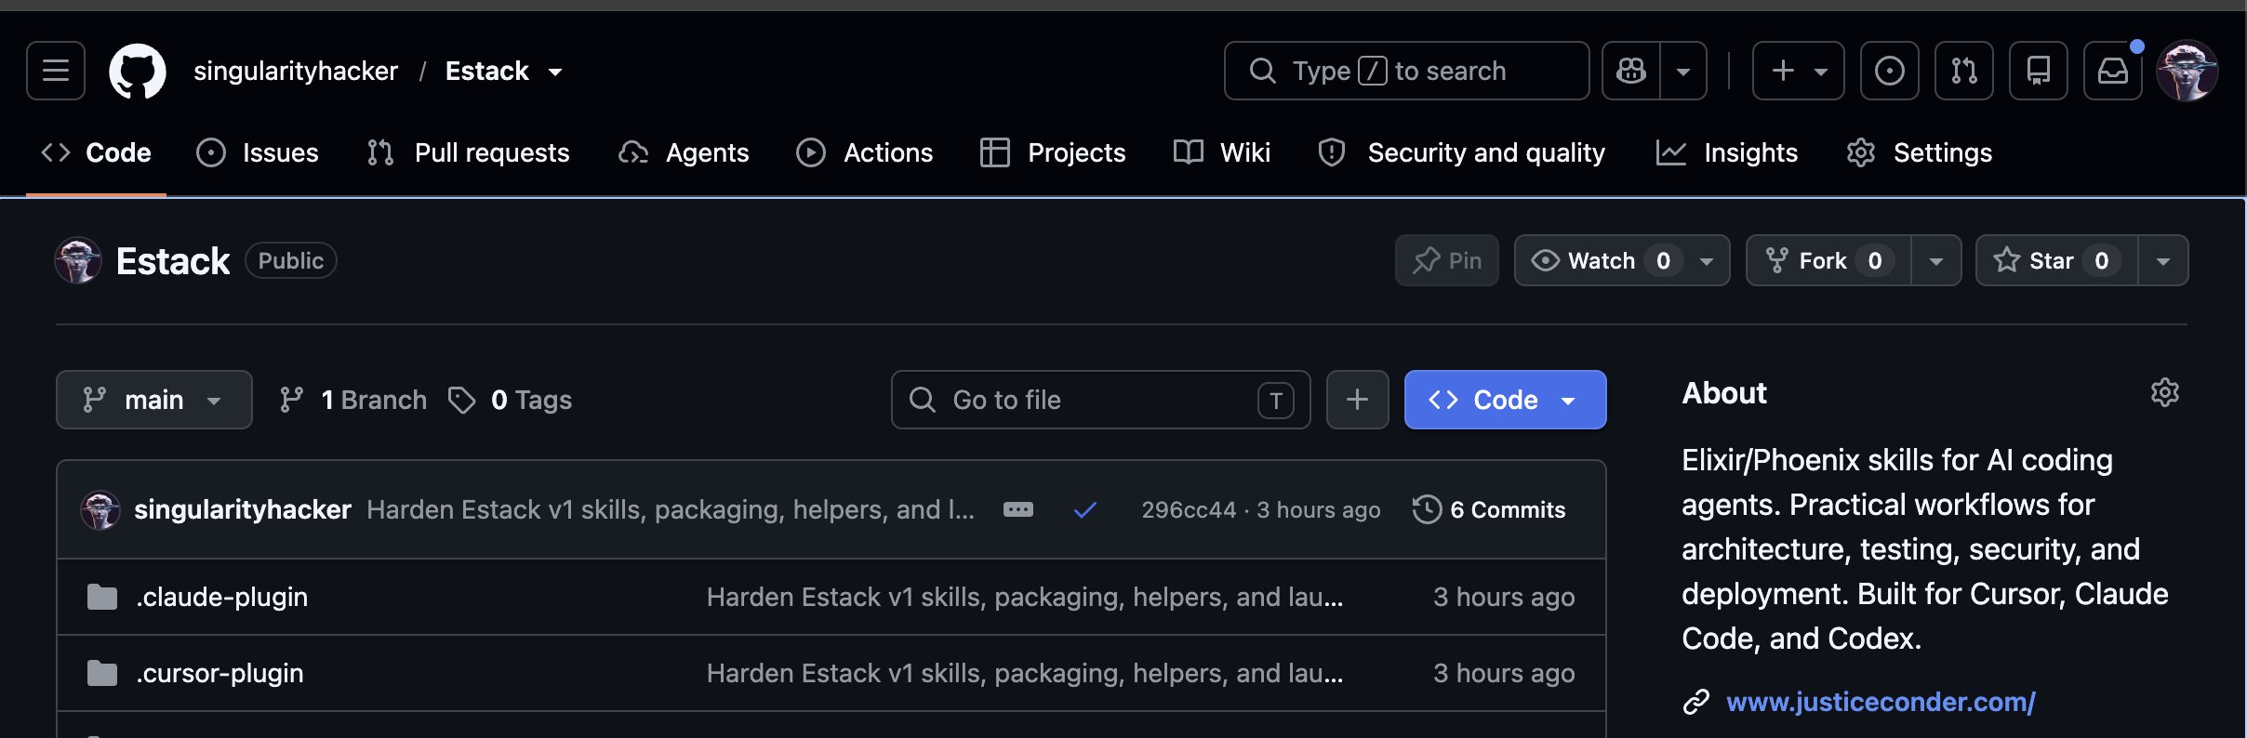Edit repository details with About gear icon

pyautogui.click(x=2165, y=392)
